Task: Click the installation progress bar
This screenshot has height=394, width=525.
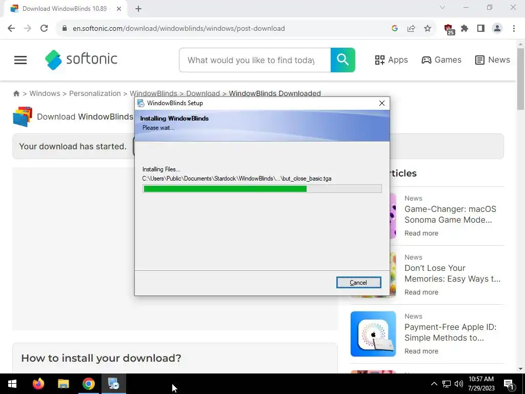Action: (262, 189)
